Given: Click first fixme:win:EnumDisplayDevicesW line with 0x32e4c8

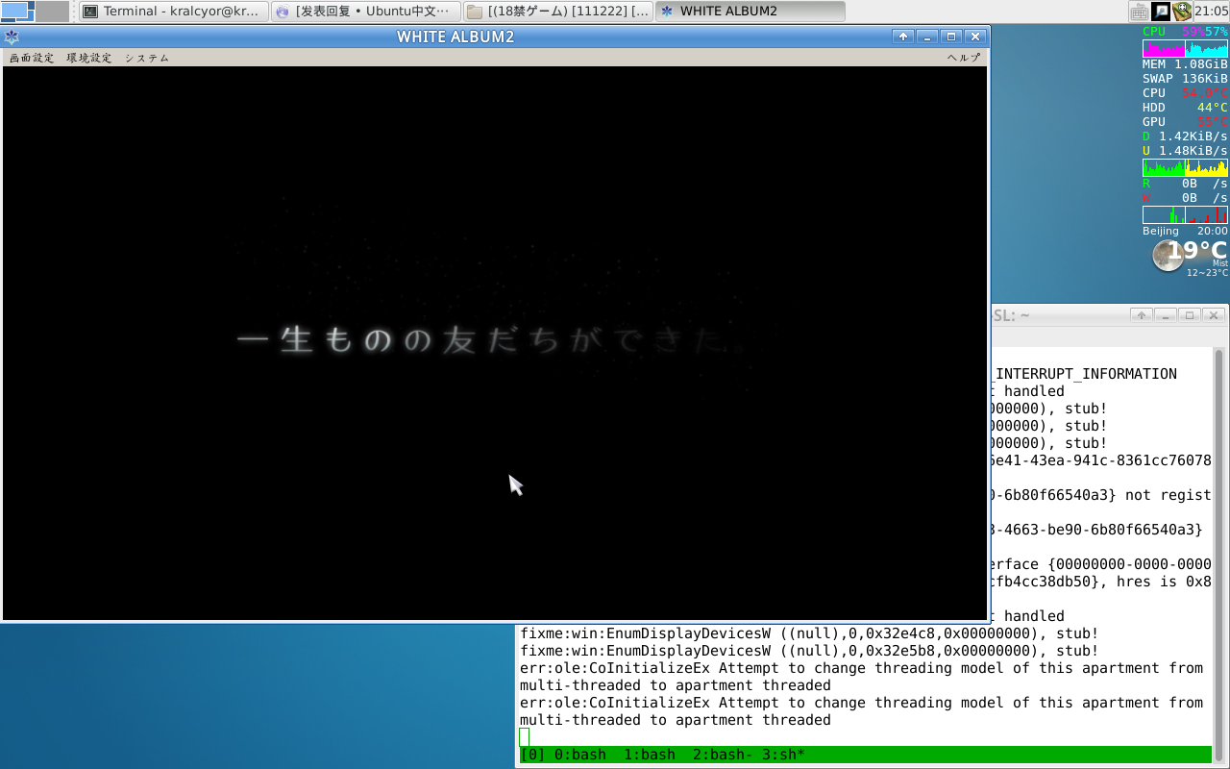Looking at the screenshot, I should (809, 633).
